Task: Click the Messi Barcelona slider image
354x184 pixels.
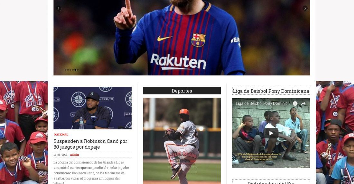Action: [x=182, y=38]
